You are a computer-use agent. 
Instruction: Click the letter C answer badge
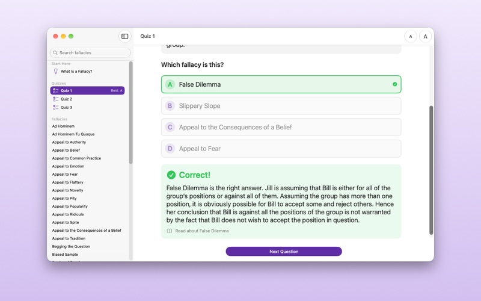[x=170, y=127]
